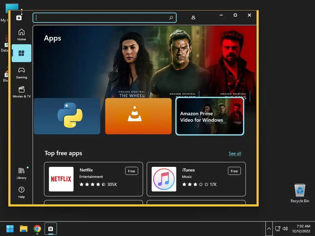315x236 pixels.
Task: Click the Netflix 305K star rating
Action: click(x=98, y=184)
